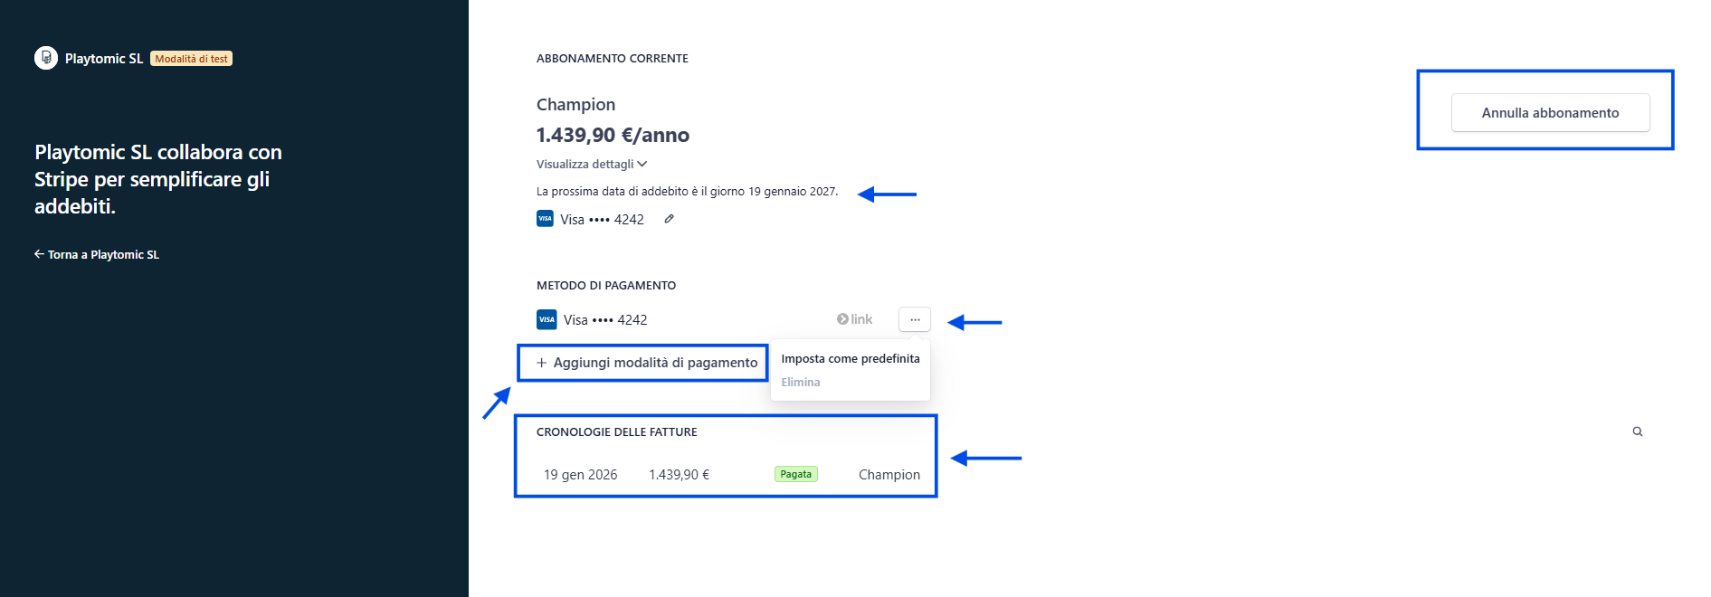The width and height of the screenshot is (1711, 597).
Task: Open the three-dots payment method options
Action: coord(915,319)
